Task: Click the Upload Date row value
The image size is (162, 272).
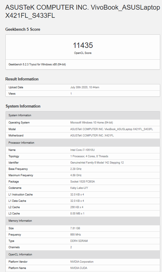Action: point(85,87)
